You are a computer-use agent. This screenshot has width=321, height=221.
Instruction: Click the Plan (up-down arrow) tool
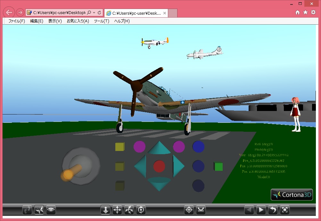[x=105, y=210]
